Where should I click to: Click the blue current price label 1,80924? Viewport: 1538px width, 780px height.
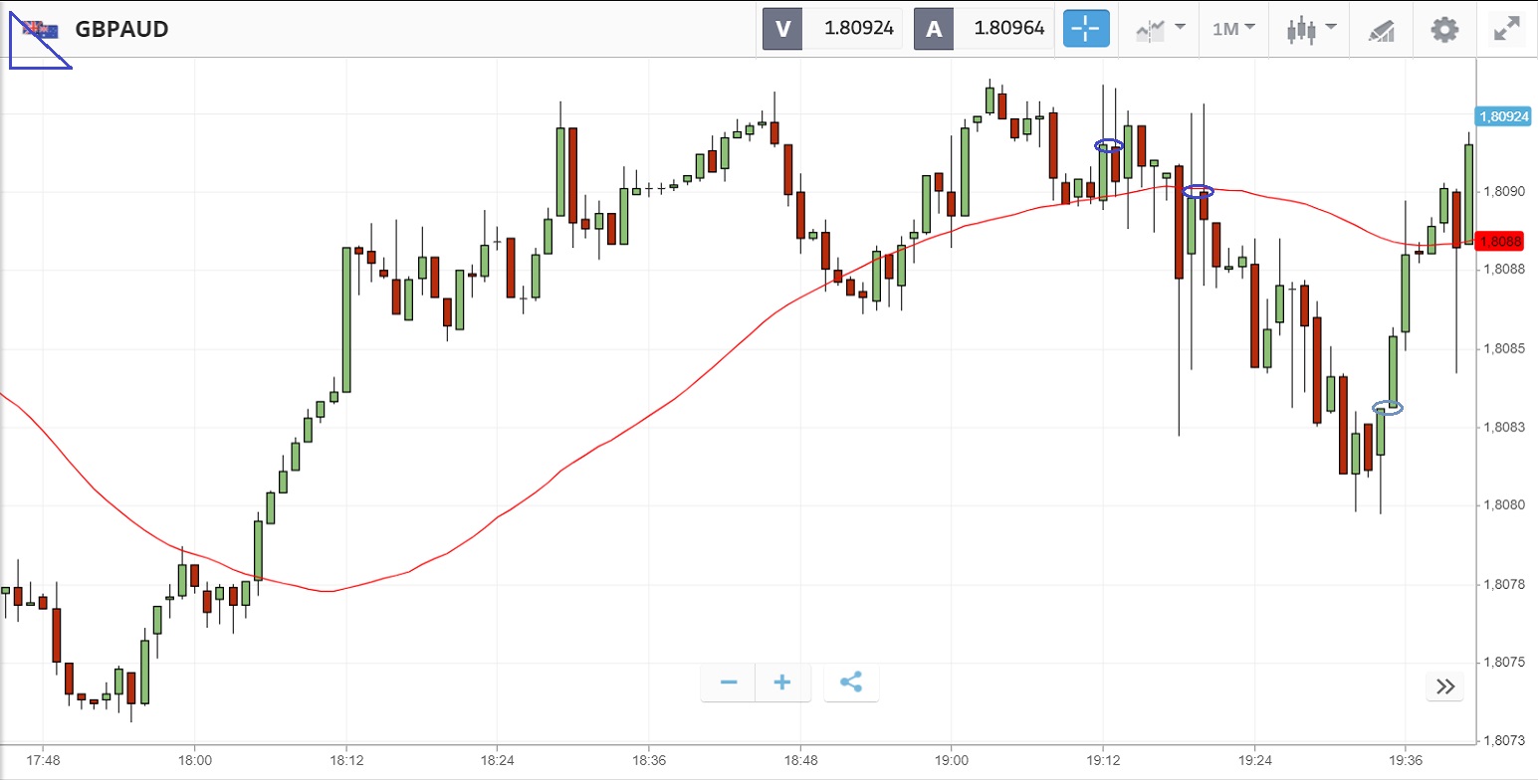(x=1503, y=116)
